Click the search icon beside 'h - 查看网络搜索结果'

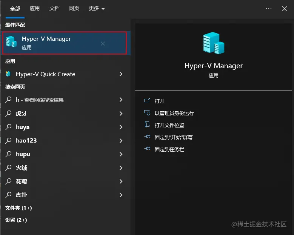[x=8, y=99]
